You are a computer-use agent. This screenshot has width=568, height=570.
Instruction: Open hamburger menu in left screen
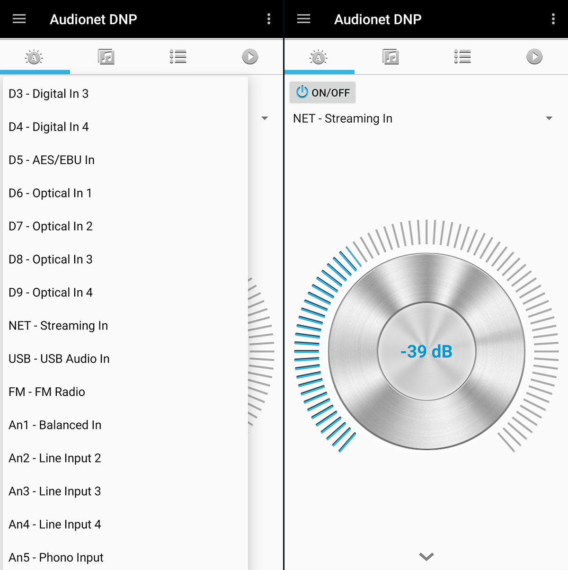[x=19, y=19]
